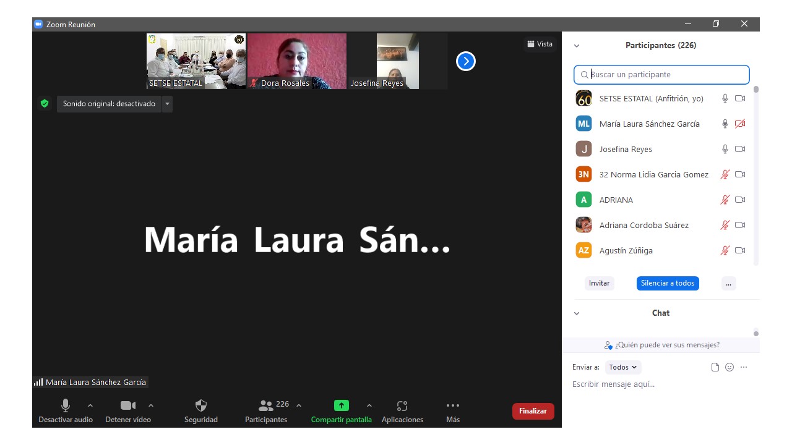792x445 pixels.
Task: Toggle camera for SETSE ESTATAL in list
Action: (x=740, y=98)
